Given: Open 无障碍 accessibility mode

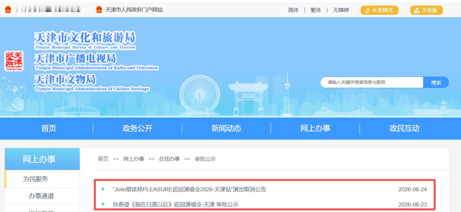Looking at the screenshot, I should [x=341, y=10].
